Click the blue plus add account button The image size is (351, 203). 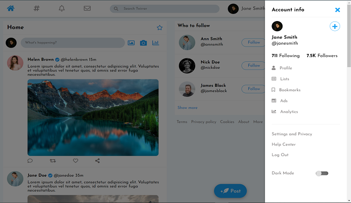(x=335, y=27)
